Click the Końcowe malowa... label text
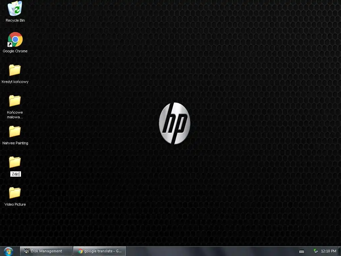341x256 pixels. 15,115
